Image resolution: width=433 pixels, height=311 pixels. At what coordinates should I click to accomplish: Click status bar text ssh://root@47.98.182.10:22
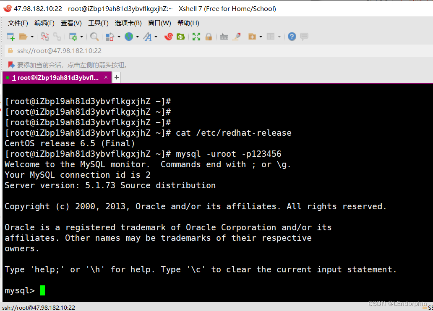(39, 308)
